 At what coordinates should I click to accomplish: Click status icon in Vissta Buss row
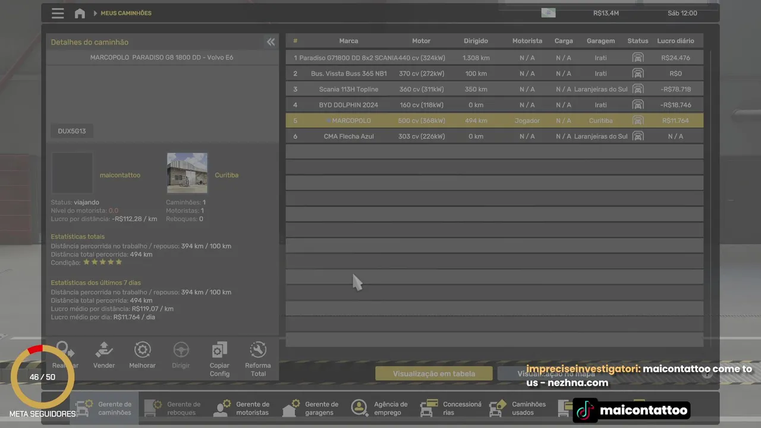pyautogui.click(x=638, y=74)
